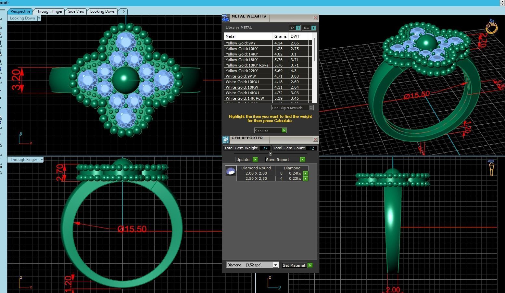Click the round diamond gem thumbnail
Image resolution: width=505 pixels, height=293 pixels.
[231, 171]
